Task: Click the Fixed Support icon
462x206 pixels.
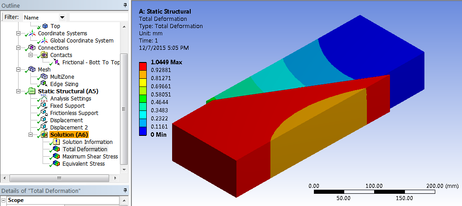Action: coord(44,105)
